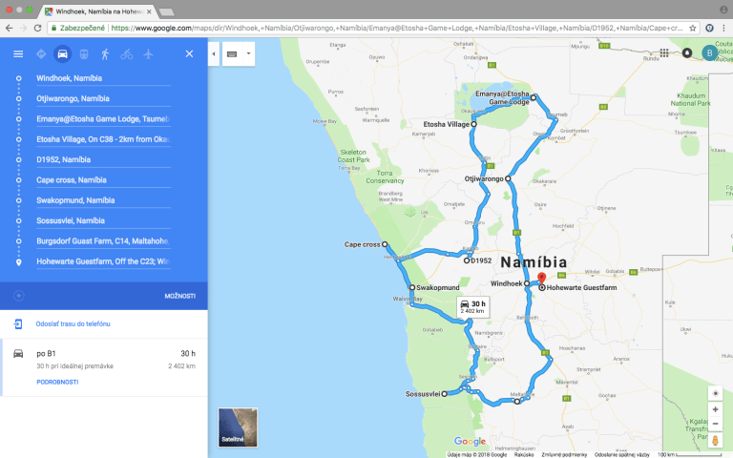Choose the best travel mode icon
The width and height of the screenshot is (733, 458).
[x=40, y=53]
